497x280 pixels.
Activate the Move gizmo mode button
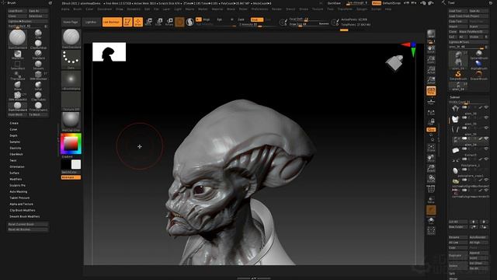[x=148, y=22]
